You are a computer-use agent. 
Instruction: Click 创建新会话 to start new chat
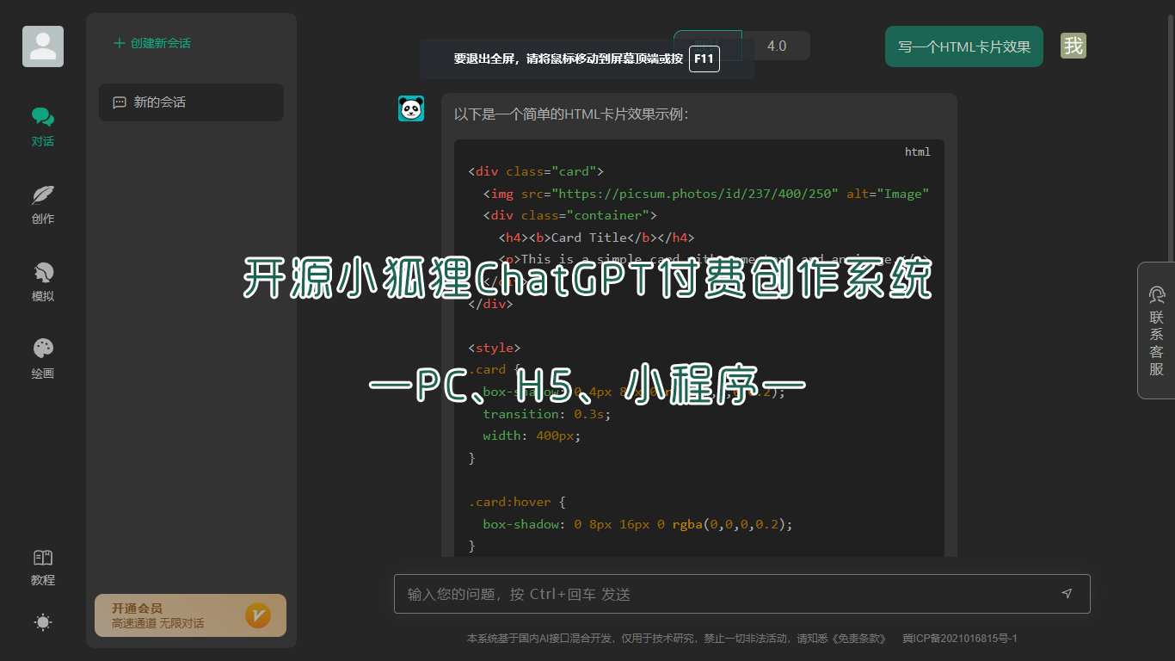(x=152, y=43)
